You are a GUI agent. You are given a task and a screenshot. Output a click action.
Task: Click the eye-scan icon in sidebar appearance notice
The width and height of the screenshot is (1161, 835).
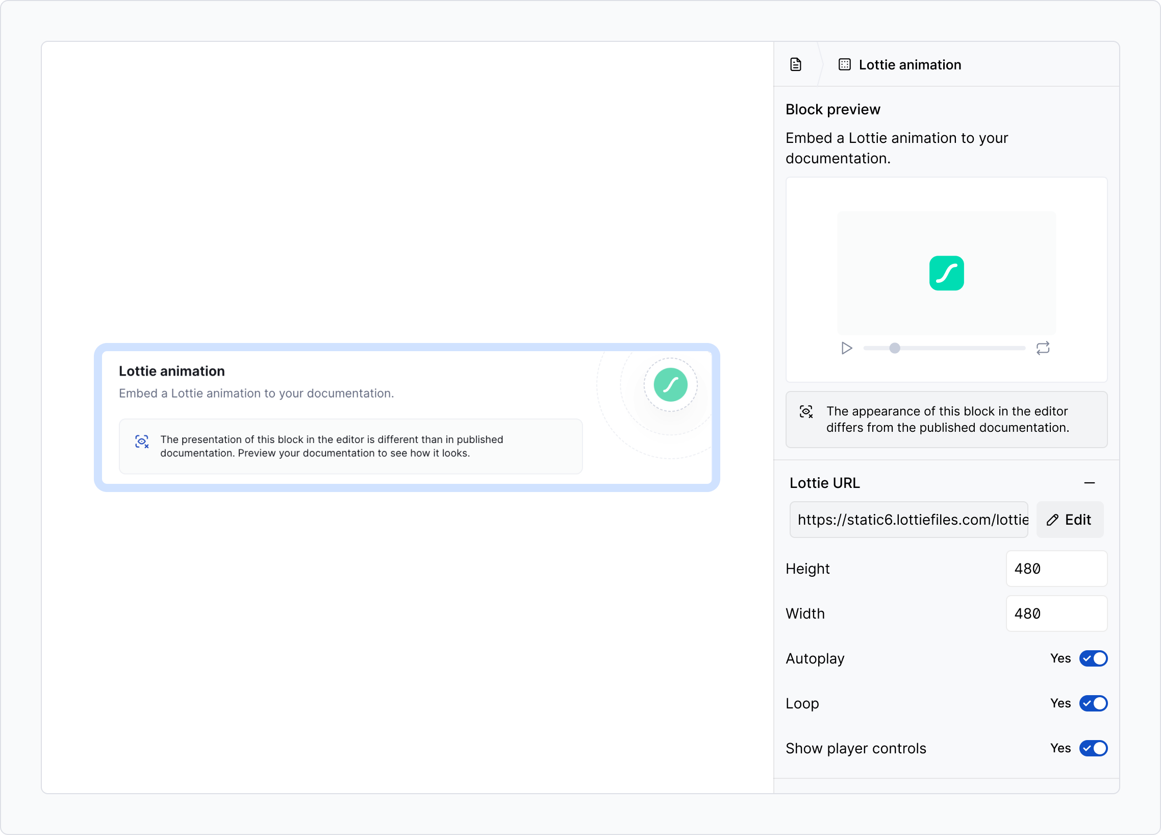(806, 412)
